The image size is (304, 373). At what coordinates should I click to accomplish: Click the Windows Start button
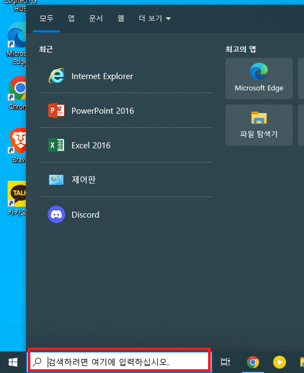pyautogui.click(x=13, y=362)
